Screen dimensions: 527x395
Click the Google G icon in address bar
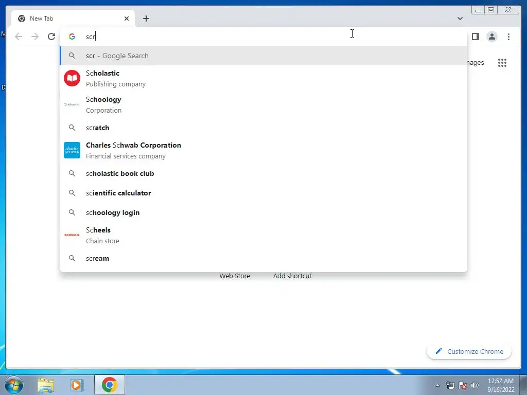pyautogui.click(x=72, y=37)
